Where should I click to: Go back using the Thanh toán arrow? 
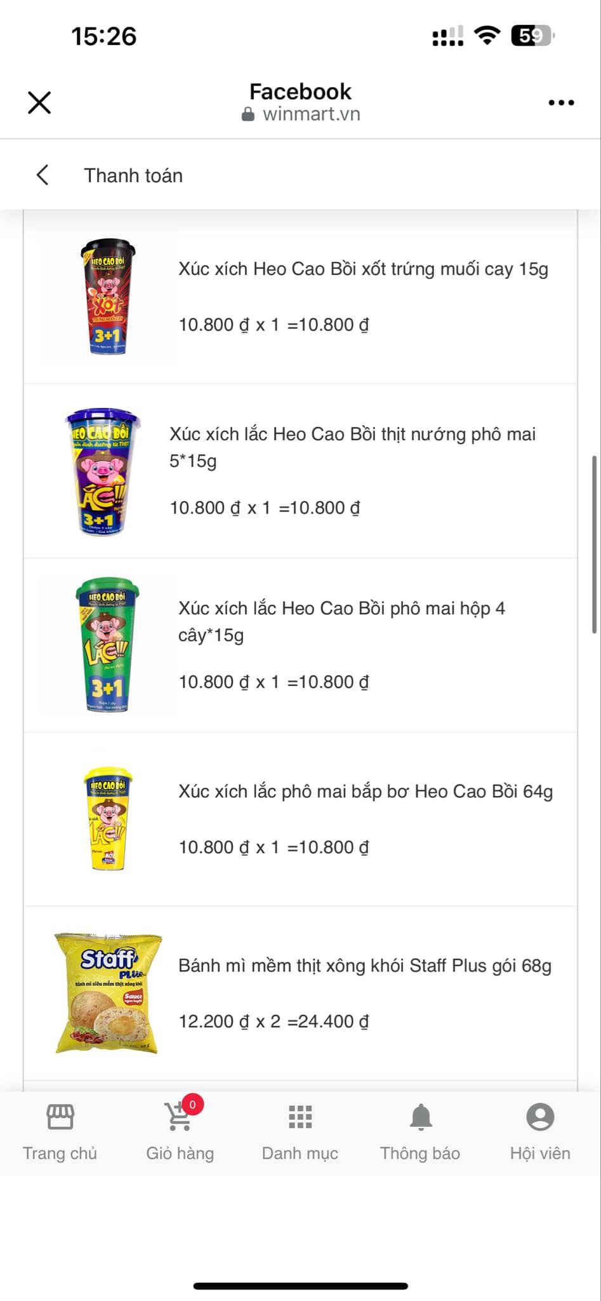(x=43, y=175)
